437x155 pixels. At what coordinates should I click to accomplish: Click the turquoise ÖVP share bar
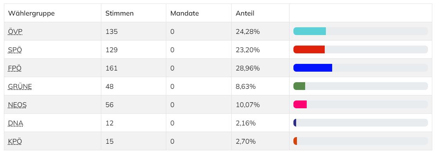(309, 31)
